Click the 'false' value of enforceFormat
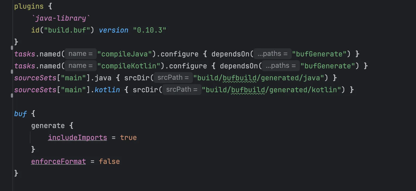 point(109,161)
